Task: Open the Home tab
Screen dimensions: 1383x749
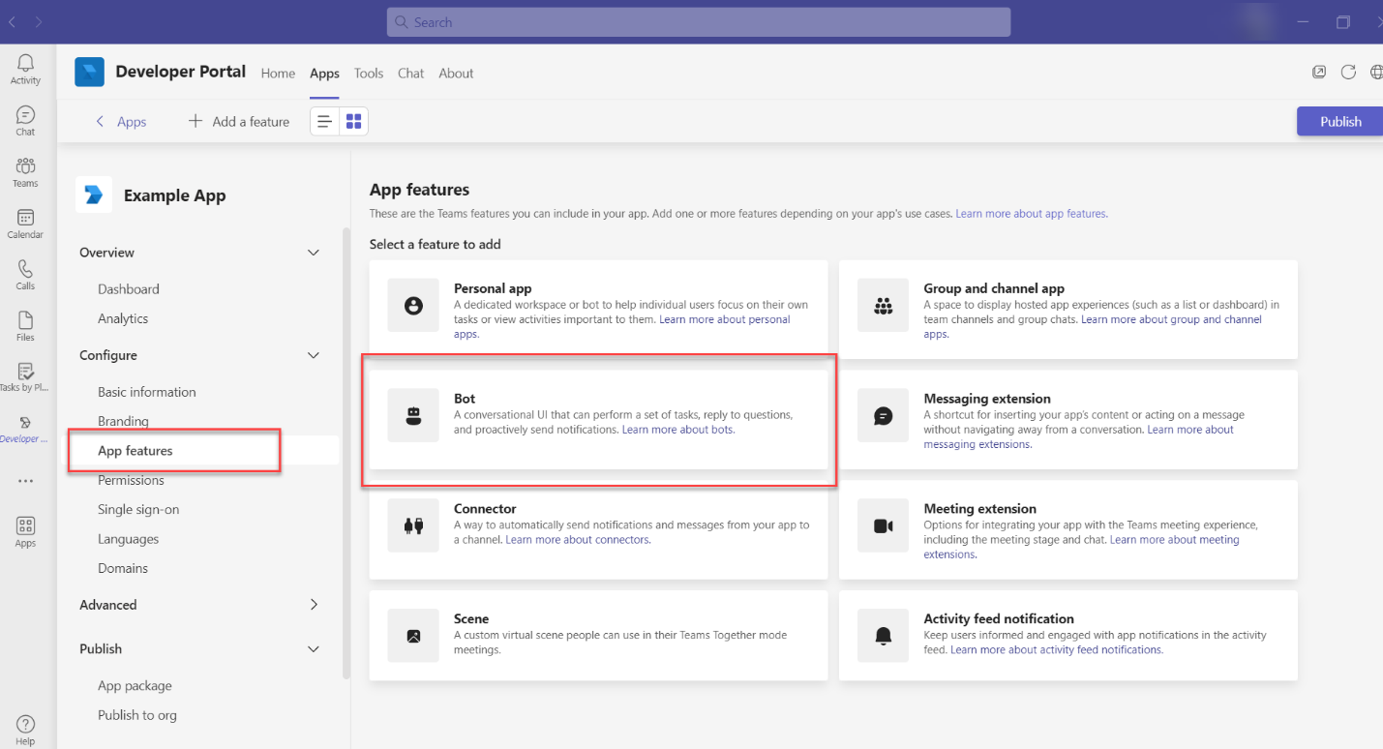Action: 278,73
